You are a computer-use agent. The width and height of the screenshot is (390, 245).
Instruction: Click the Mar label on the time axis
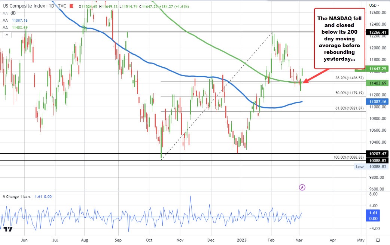tap(299, 240)
